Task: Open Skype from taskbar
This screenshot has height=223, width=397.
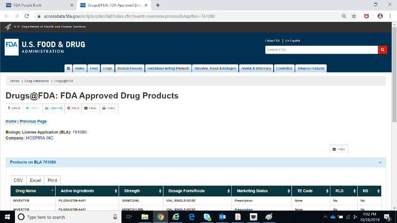Action: (207, 217)
